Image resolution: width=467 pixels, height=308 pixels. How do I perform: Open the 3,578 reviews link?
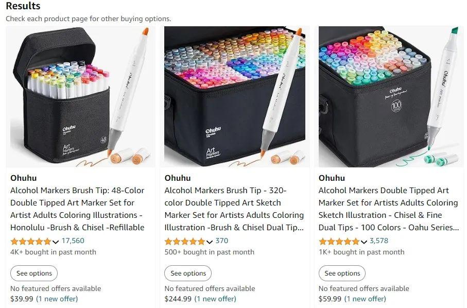point(379,241)
